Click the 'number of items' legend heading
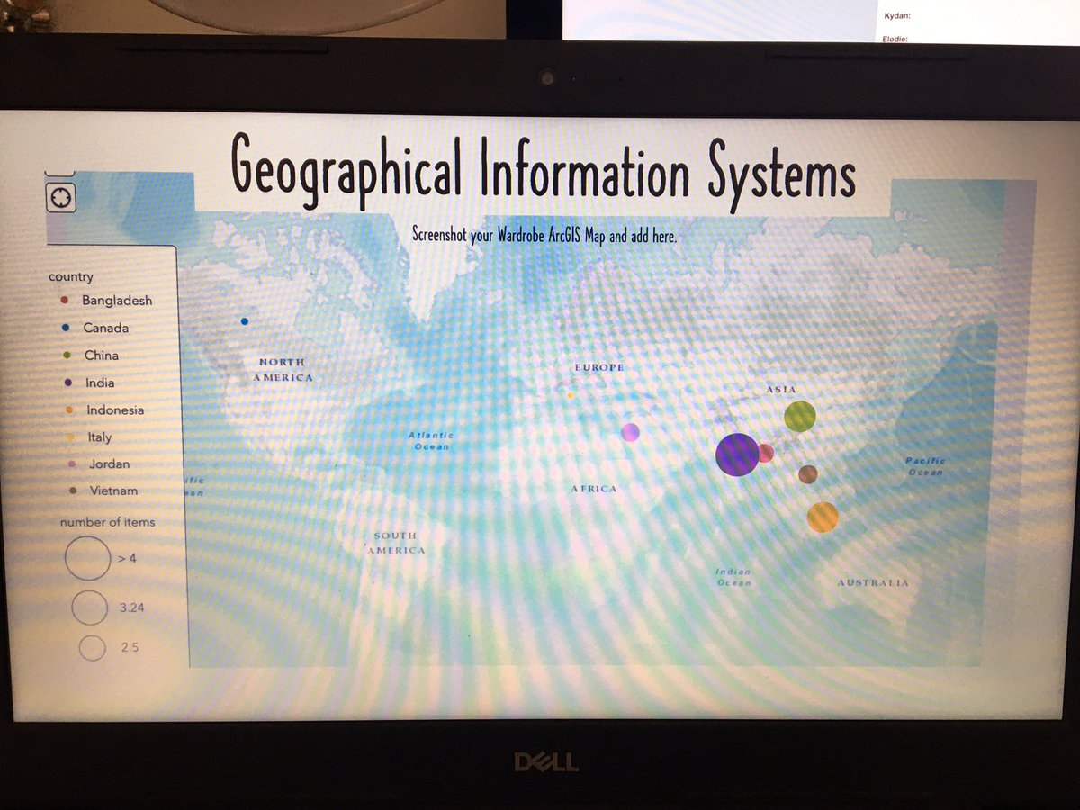The height and width of the screenshot is (810, 1080). (x=107, y=522)
